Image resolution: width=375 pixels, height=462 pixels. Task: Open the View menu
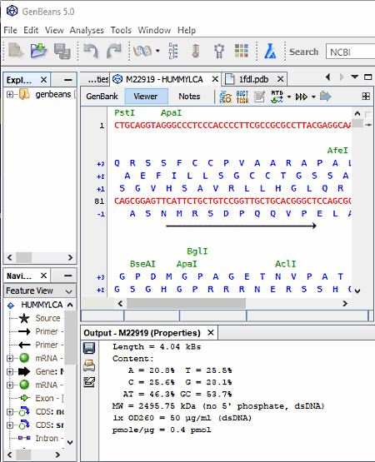(x=54, y=30)
